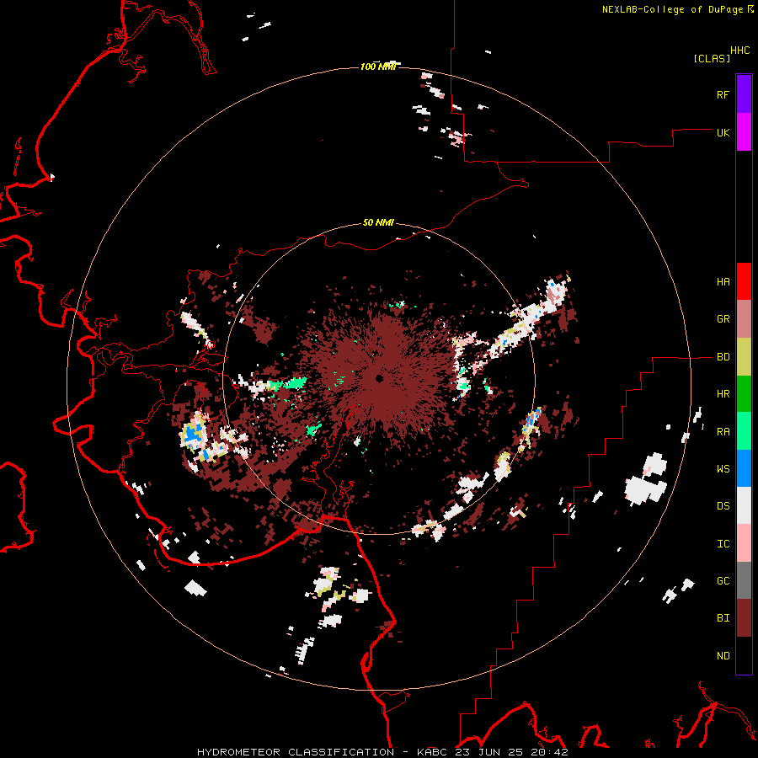Image resolution: width=758 pixels, height=758 pixels.
Task: Select the red HA legend swatch
Action: click(744, 281)
